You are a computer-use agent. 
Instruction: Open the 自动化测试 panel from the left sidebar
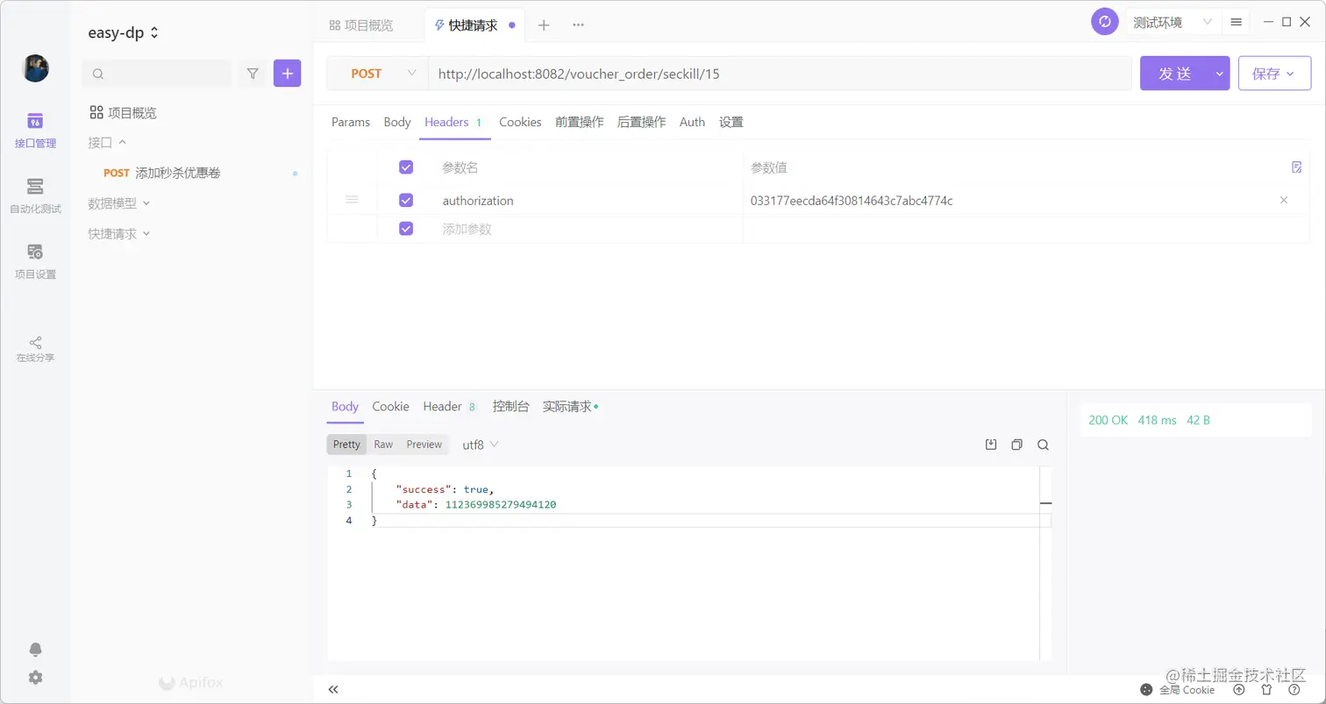click(x=35, y=195)
